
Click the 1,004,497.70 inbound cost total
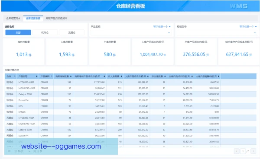[153, 54]
